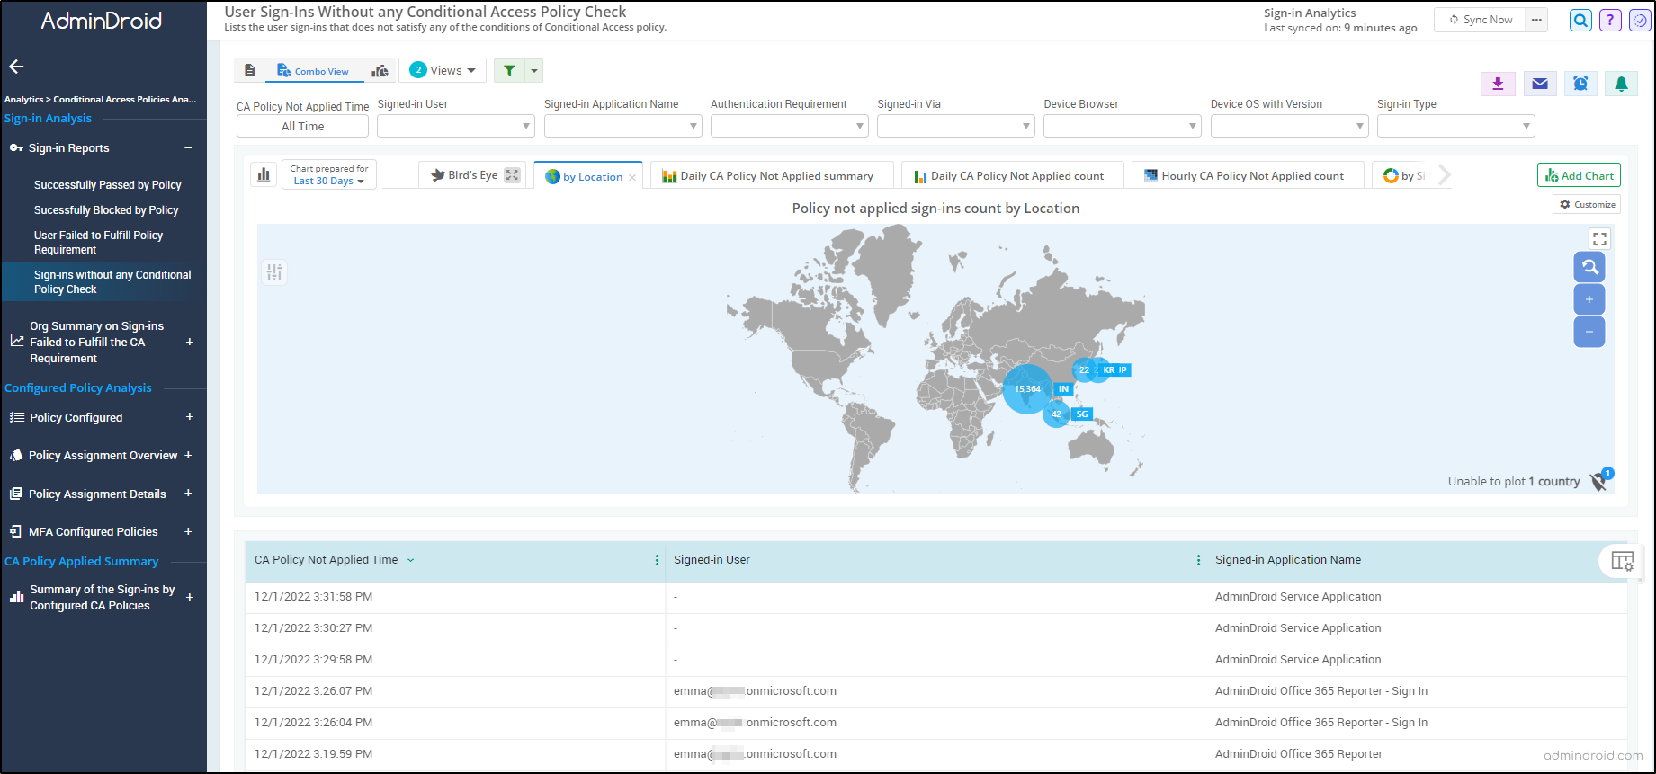The width and height of the screenshot is (1656, 774).
Task: Click the Sync Now button
Action: [x=1480, y=20]
